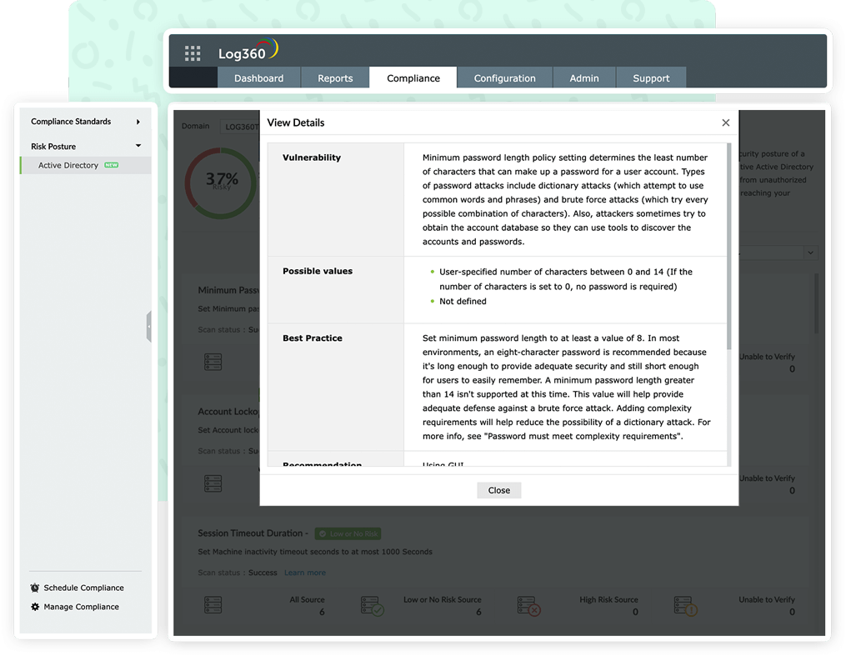This screenshot has height=656, width=846.
Task: Click the background page scrollbar at right
Action: pos(817,303)
